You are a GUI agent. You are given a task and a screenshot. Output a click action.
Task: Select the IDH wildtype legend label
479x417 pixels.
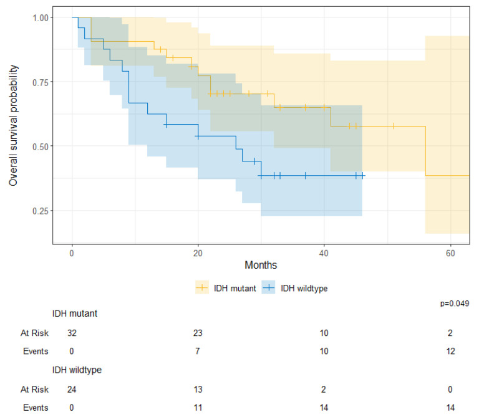304,288
